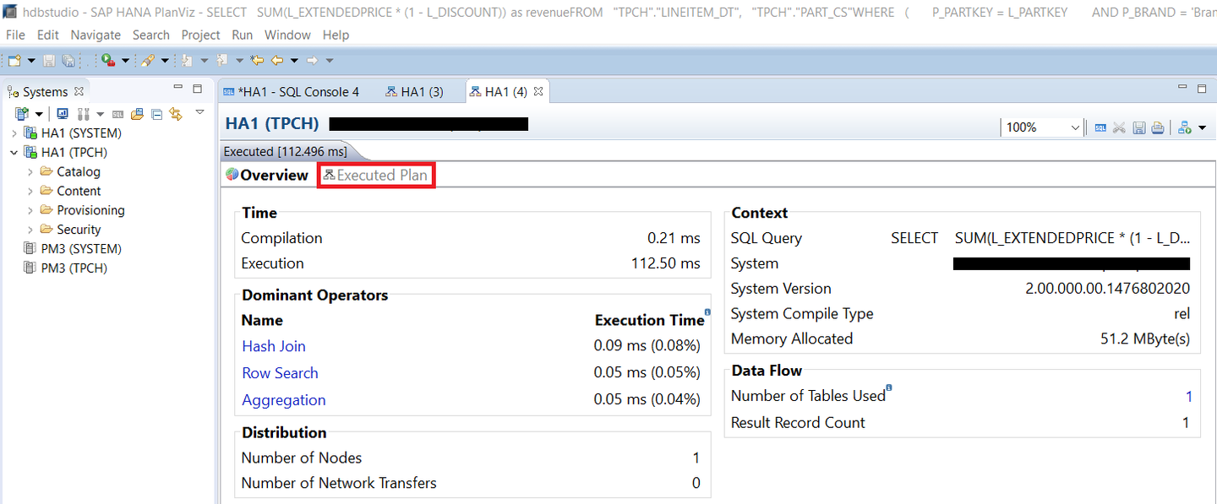
Task: Open the Systems view menu triangle
Action: coord(199,111)
